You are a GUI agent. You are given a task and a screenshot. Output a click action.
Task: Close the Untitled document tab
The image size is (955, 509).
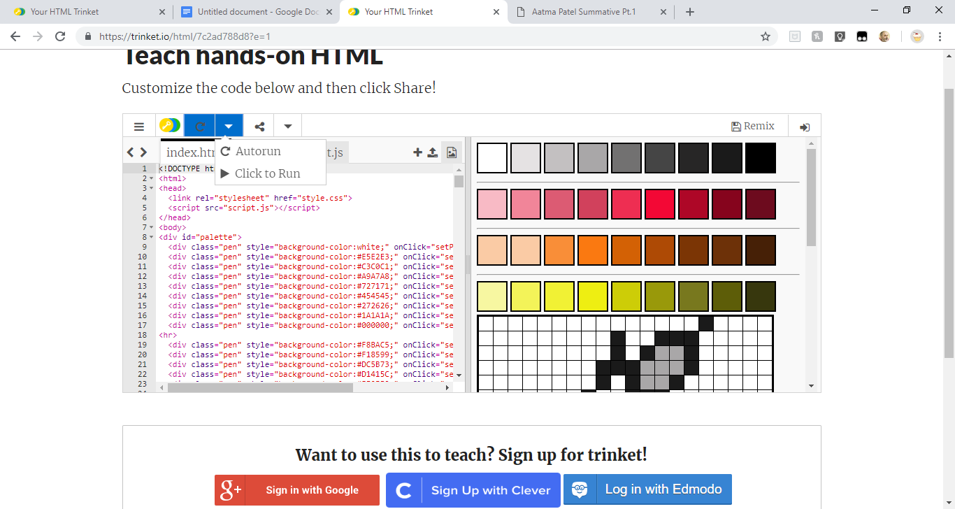330,12
